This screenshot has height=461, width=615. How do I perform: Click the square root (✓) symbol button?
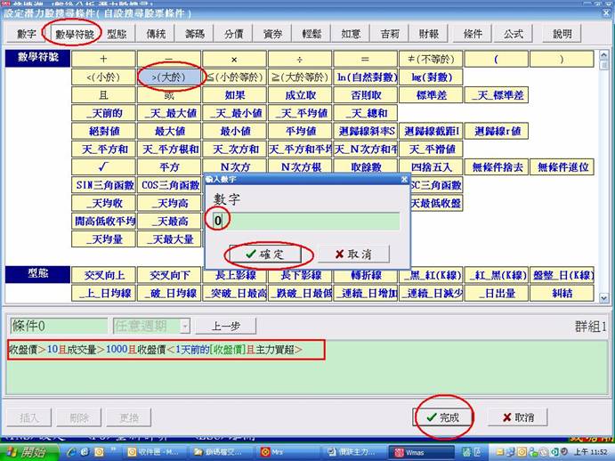pos(103,166)
